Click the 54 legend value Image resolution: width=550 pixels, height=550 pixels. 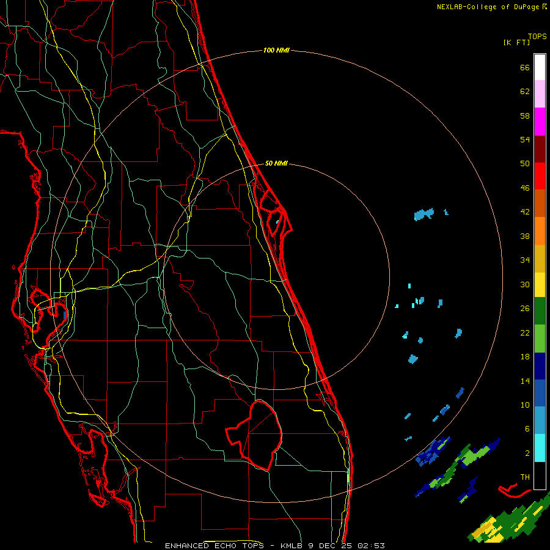tap(525, 139)
